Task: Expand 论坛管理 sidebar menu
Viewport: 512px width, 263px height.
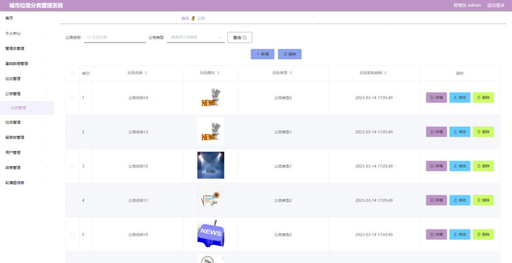Action: pyautogui.click(x=27, y=79)
